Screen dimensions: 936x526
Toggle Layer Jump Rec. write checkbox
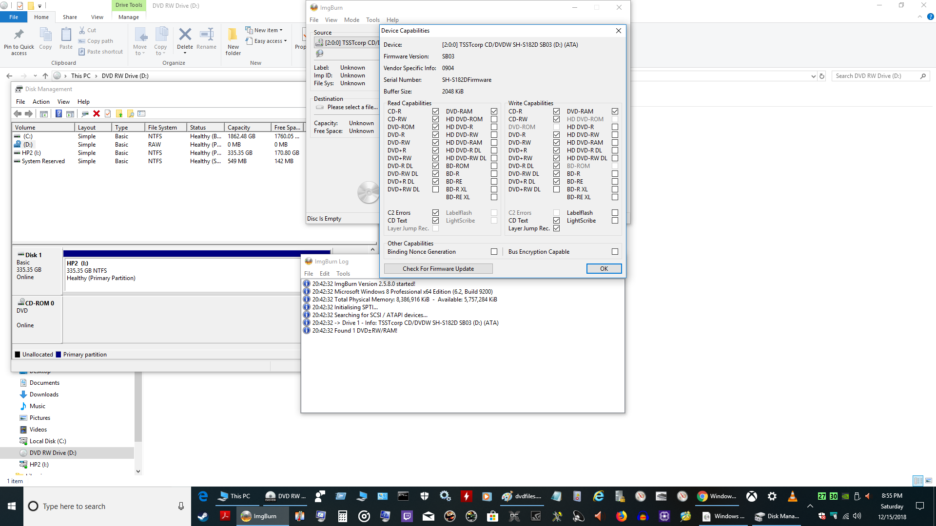tap(556, 228)
